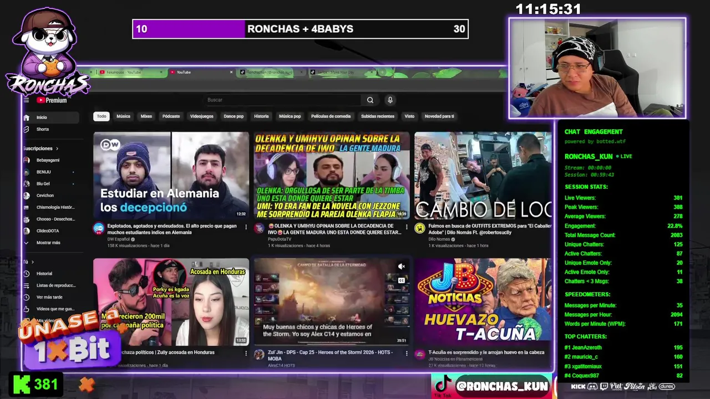Screen dimensions: 710x399
Task: Click the AlexC14 HOTS channel avatar
Action: tap(259, 355)
